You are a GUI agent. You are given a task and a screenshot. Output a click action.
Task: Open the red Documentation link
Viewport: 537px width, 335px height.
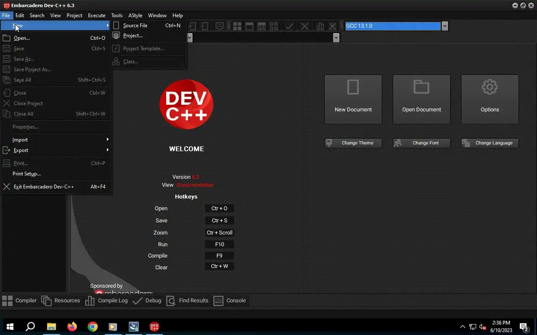pos(195,185)
